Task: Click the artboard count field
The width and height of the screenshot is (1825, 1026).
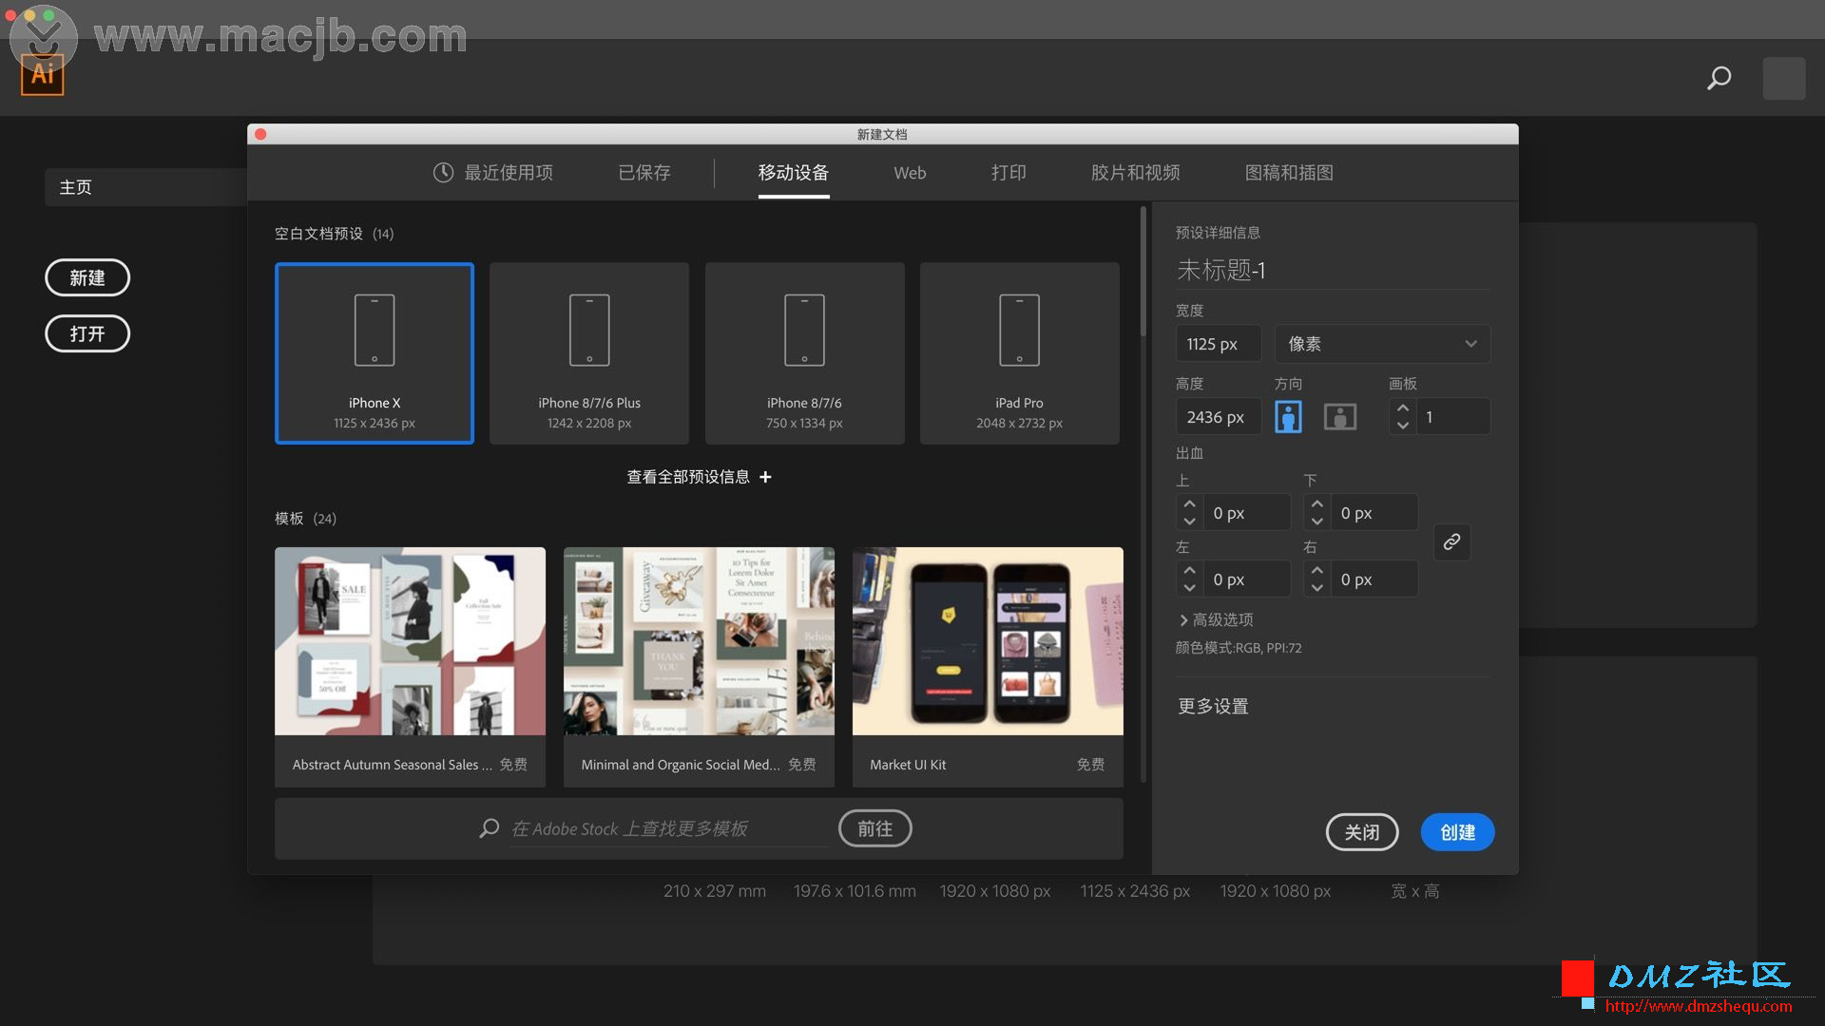Action: click(1453, 416)
